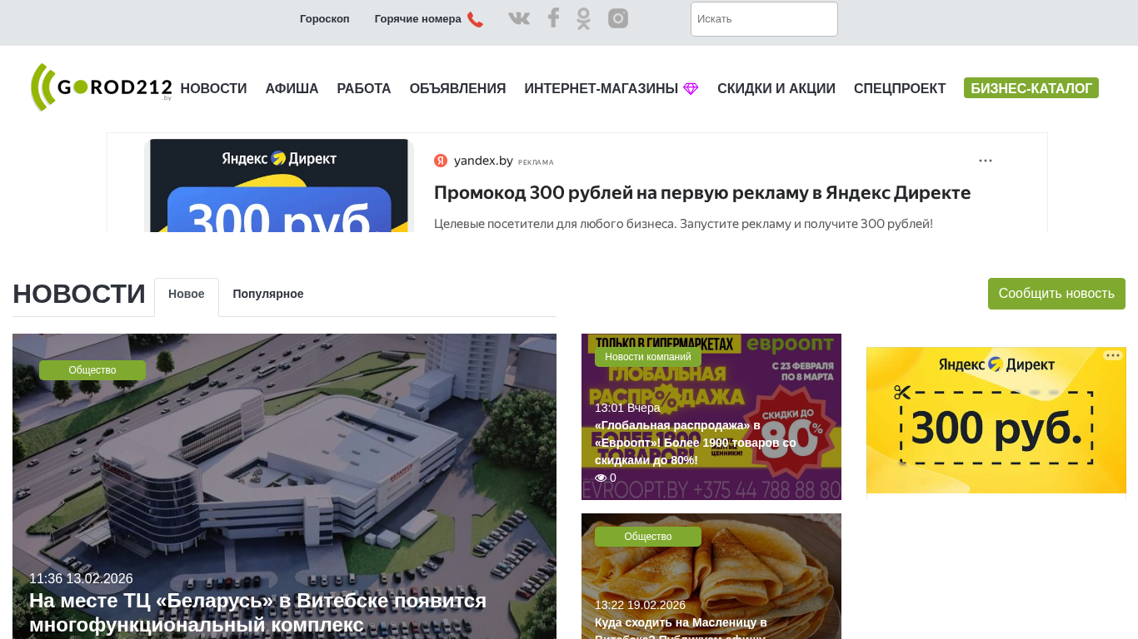Open the Новости компаний category tag
1138x639 pixels.
[x=648, y=357]
